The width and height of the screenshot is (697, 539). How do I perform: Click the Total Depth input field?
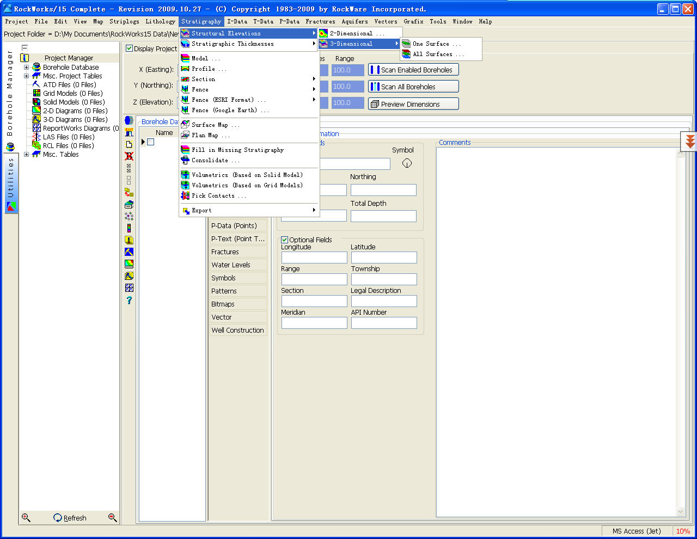coord(383,216)
